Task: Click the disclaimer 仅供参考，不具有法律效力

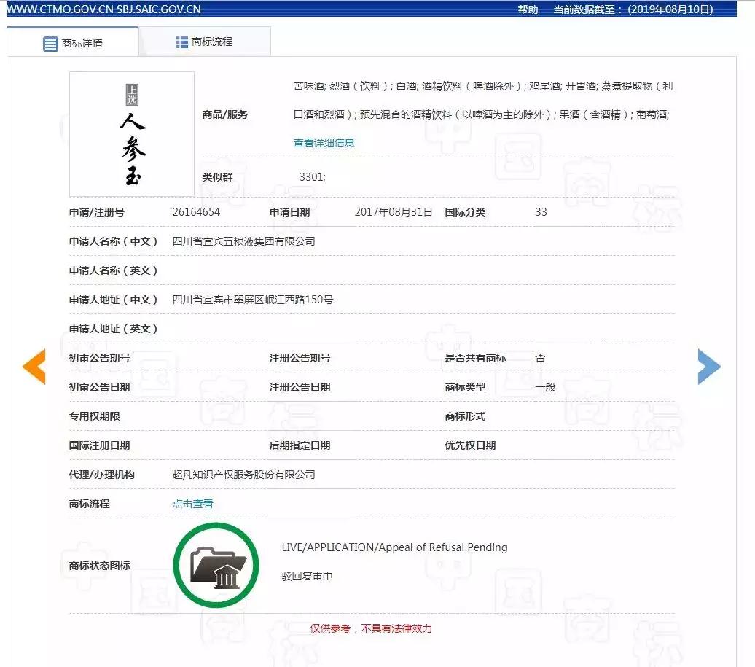Action: click(371, 628)
